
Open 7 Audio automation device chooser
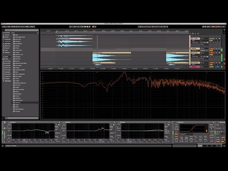click(x=195, y=40)
